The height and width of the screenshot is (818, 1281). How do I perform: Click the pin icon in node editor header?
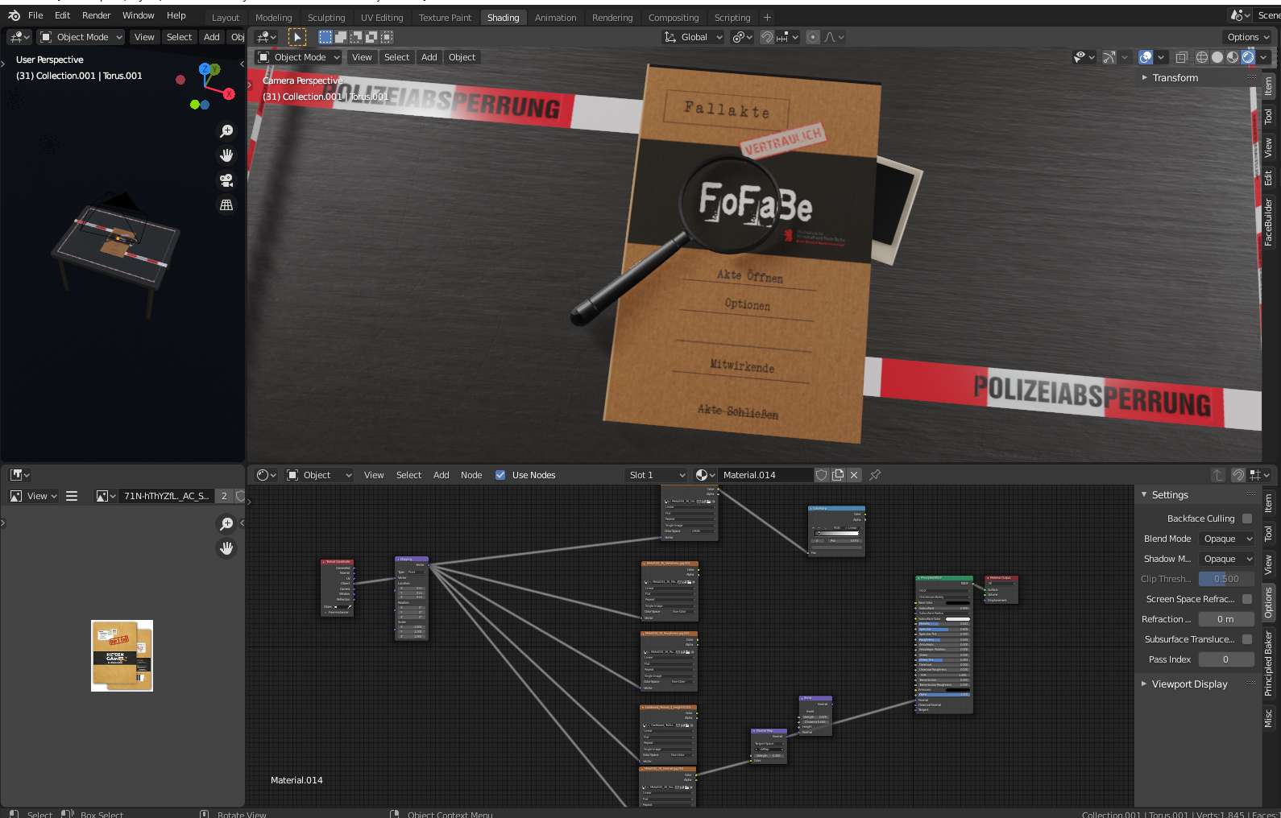pos(875,475)
